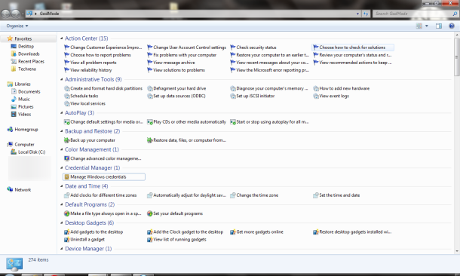Open Schedule tasks item

coord(81,96)
